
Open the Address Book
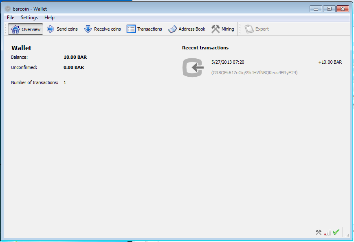(x=187, y=29)
